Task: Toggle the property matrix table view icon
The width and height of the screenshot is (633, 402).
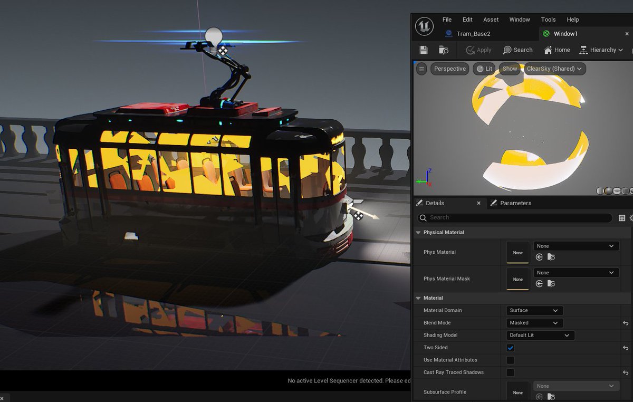Action: (622, 218)
